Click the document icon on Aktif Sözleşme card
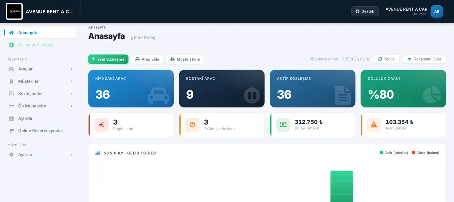This screenshot has height=202, width=454. pyautogui.click(x=343, y=95)
